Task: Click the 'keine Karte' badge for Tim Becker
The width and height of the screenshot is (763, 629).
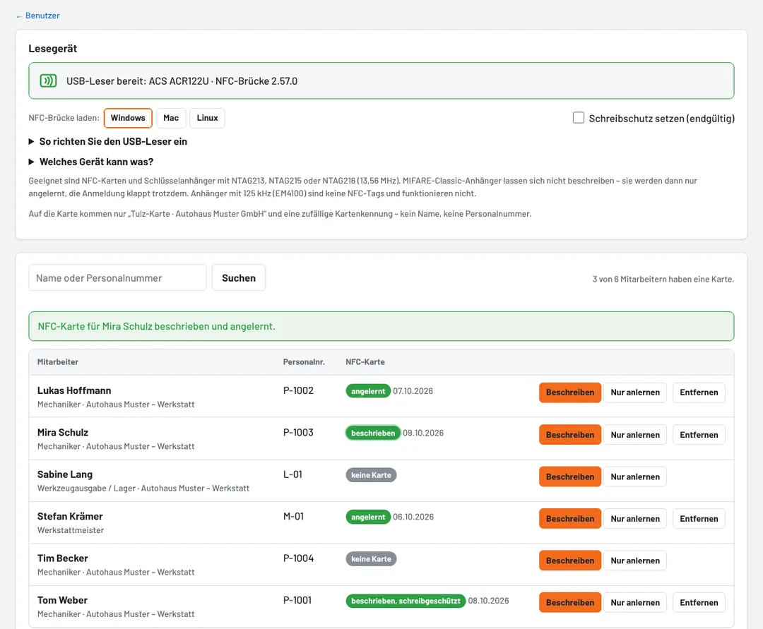Action: click(372, 559)
